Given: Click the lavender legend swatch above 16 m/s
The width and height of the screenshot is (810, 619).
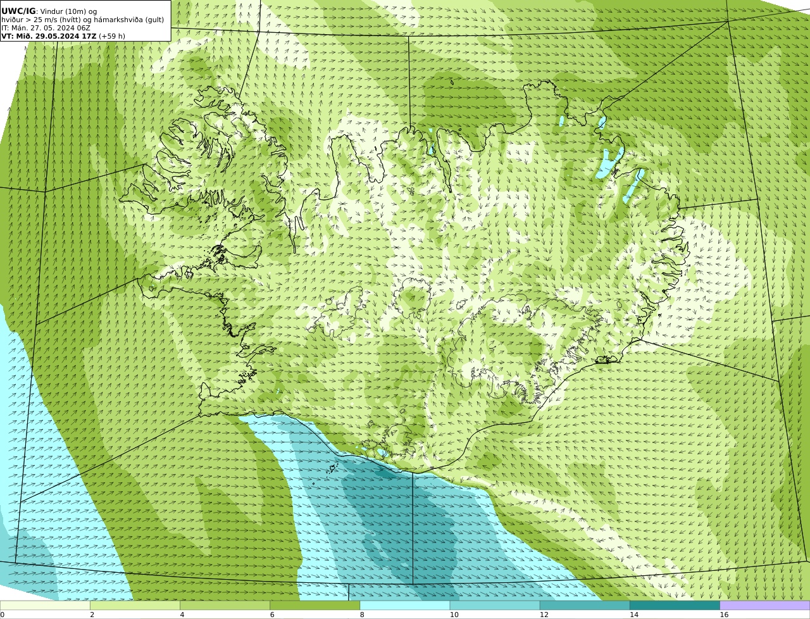Looking at the screenshot, I should point(765,605).
